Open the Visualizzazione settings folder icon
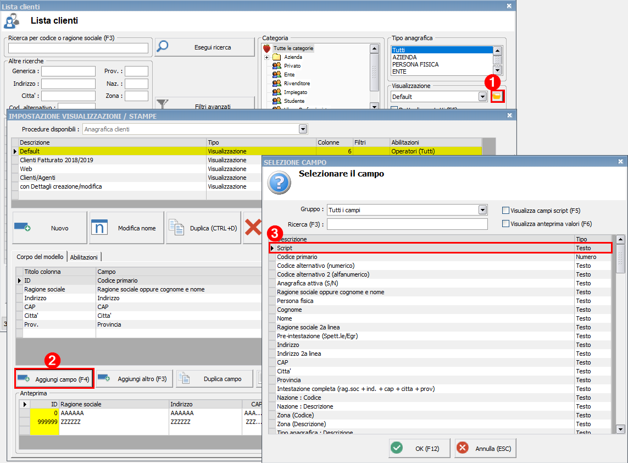 coord(497,96)
